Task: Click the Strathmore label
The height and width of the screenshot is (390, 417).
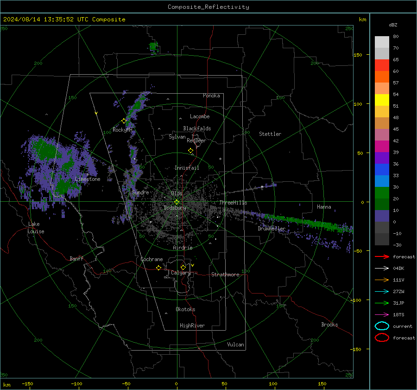Action: [x=225, y=275]
